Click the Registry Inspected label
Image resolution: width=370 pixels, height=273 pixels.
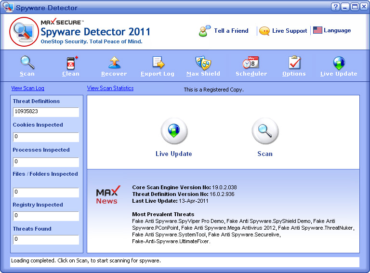38,205
